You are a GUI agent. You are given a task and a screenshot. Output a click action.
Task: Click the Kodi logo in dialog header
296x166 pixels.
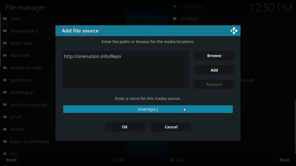[x=234, y=31]
